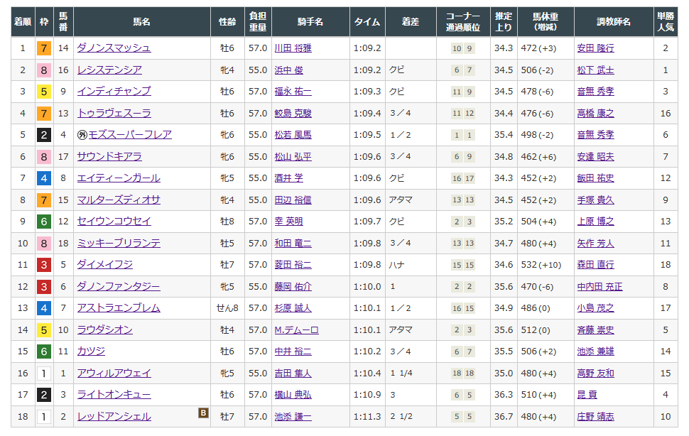Click blue frame 4 badge in アストラエンブレム row
Screen dimensions: 689x436
coord(44,308)
